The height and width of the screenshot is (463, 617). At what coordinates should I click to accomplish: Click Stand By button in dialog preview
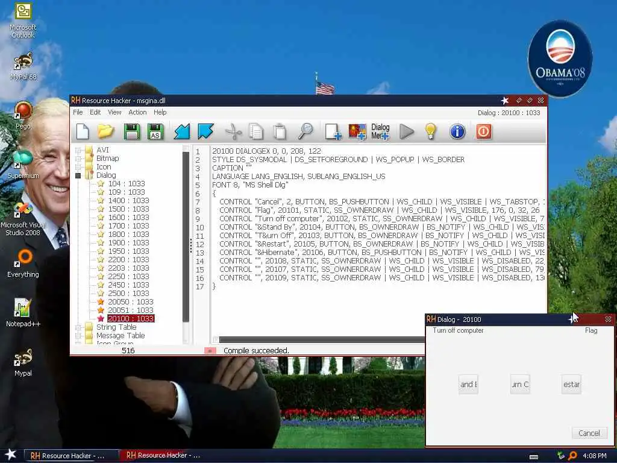pyautogui.click(x=468, y=384)
